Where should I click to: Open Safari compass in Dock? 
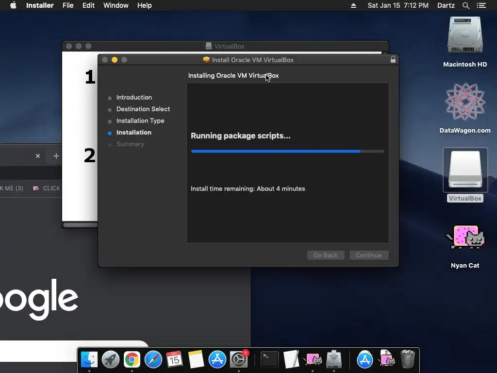coord(153,360)
